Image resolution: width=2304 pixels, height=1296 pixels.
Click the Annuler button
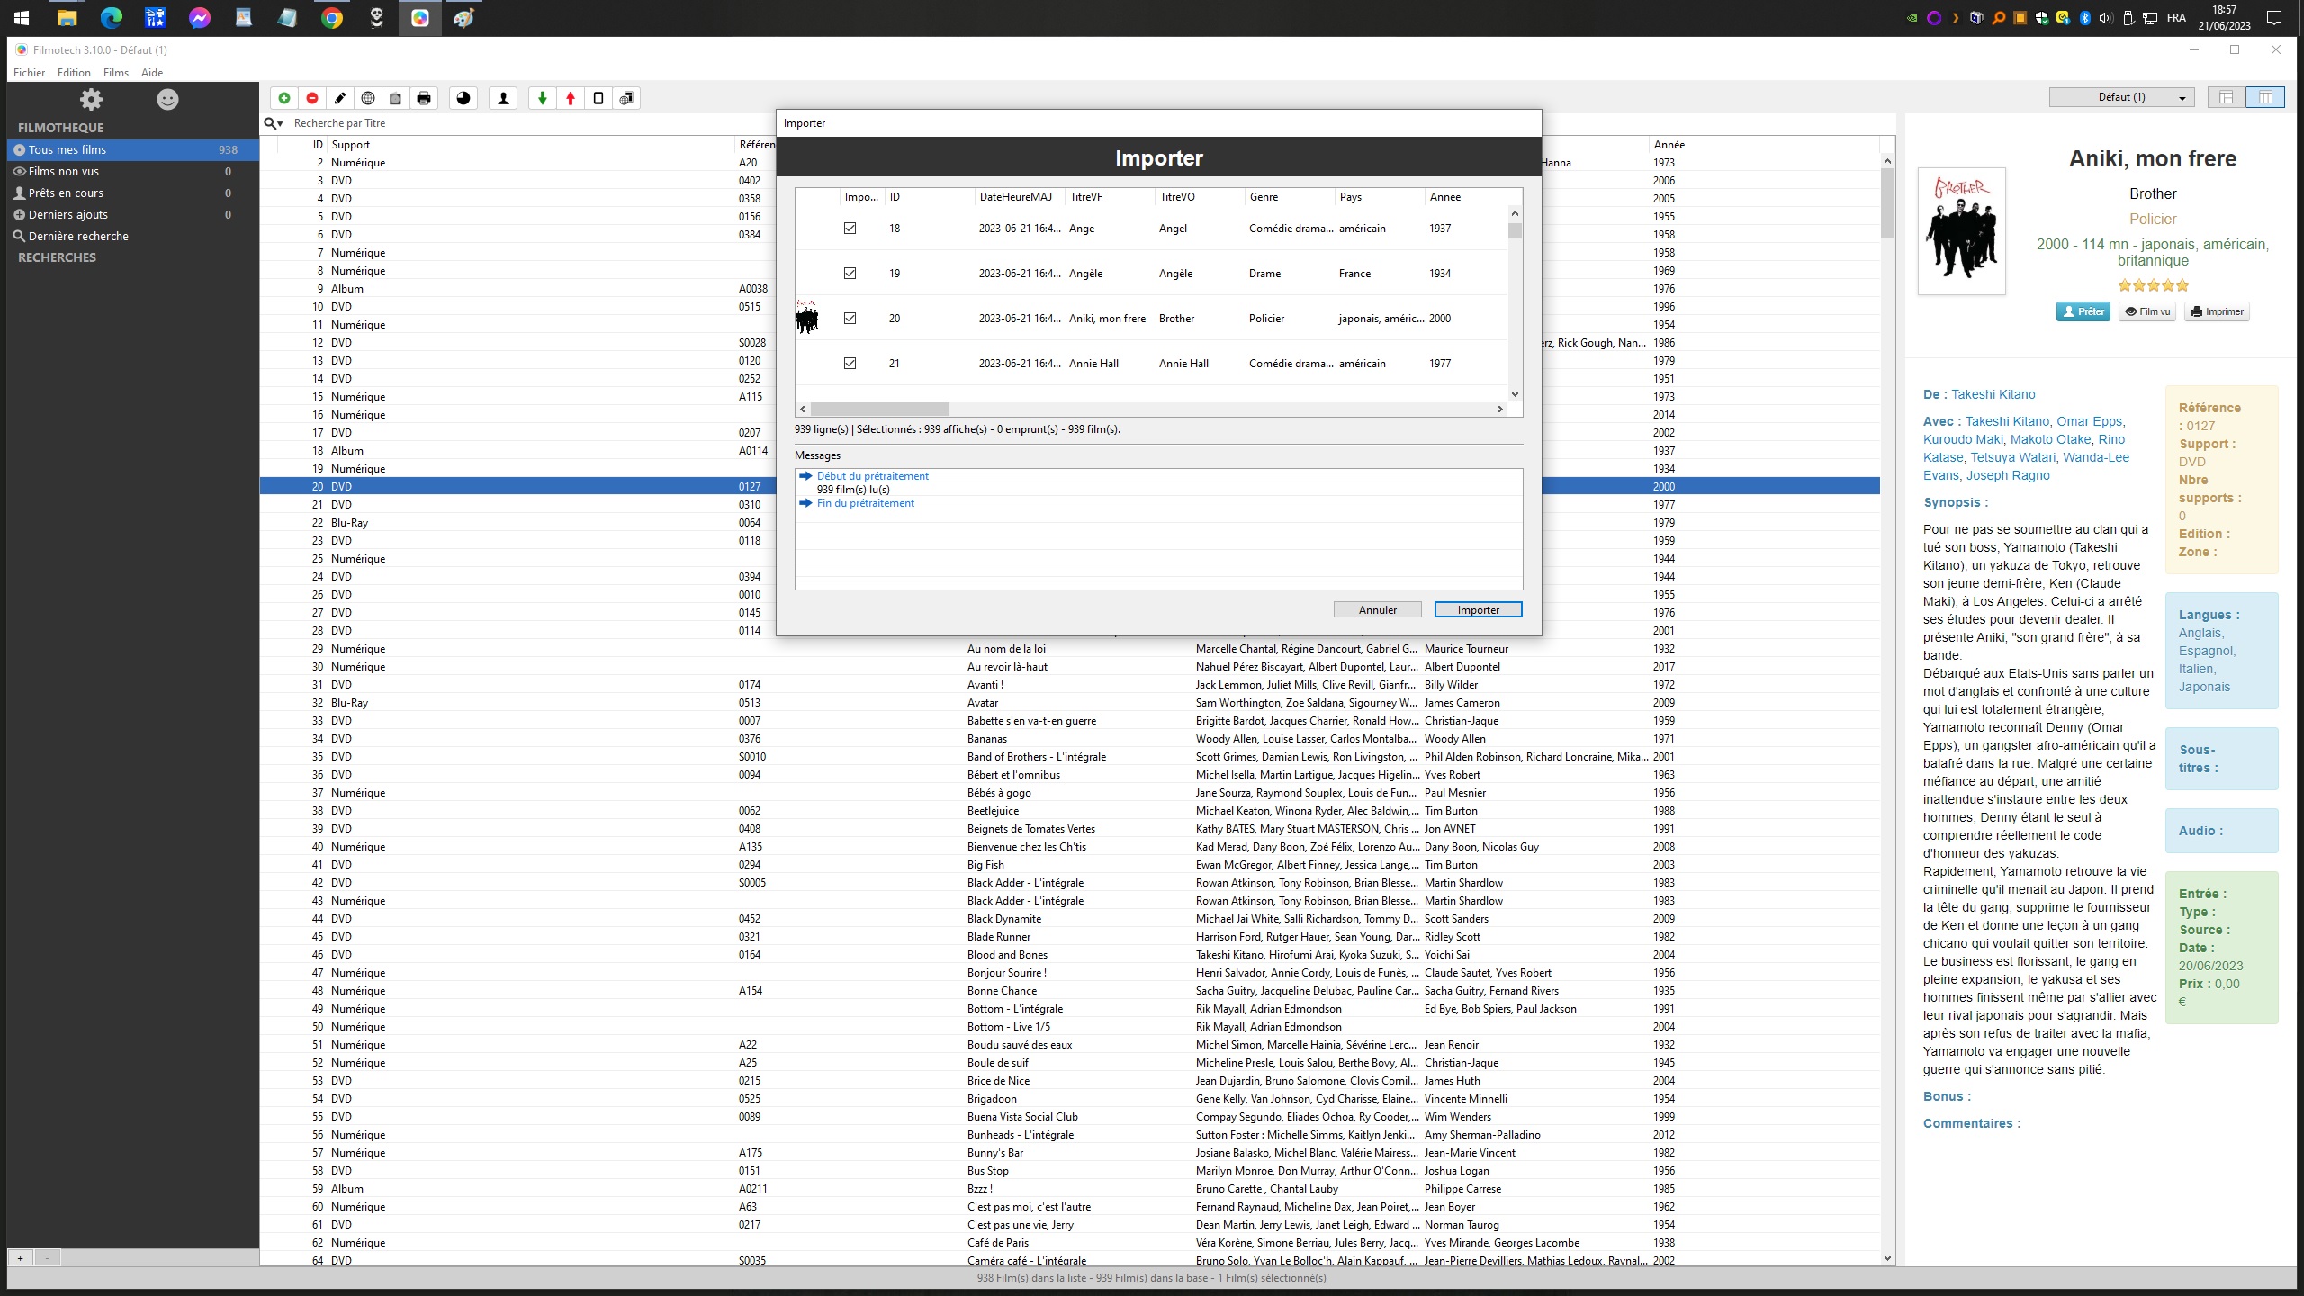[1377, 610]
